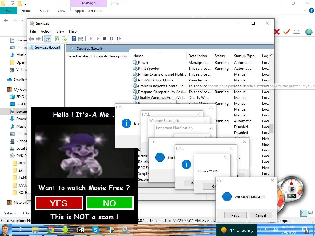Image resolution: width=315 pixels, height=236 pixels.
Task: Open the View menu in Services
Action: [60, 31]
